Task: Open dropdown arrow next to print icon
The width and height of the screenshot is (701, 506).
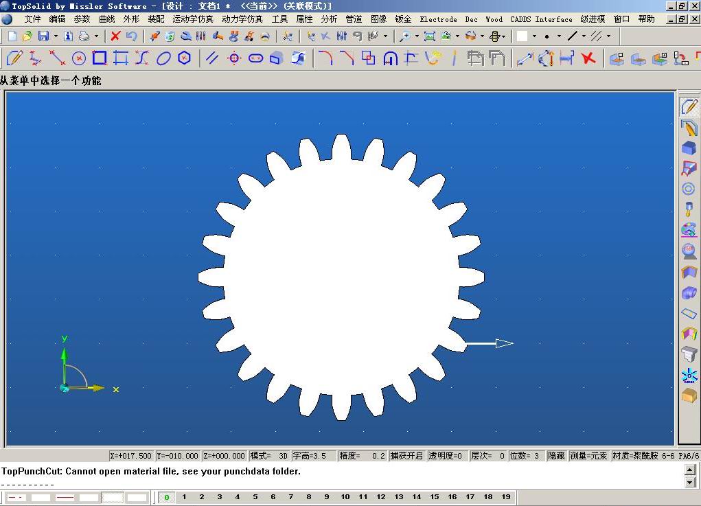Action: point(96,36)
